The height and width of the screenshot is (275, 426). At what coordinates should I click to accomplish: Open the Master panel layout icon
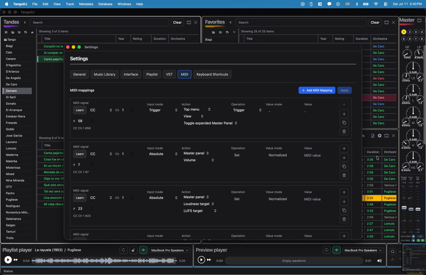pyautogui.click(x=419, y=20)
